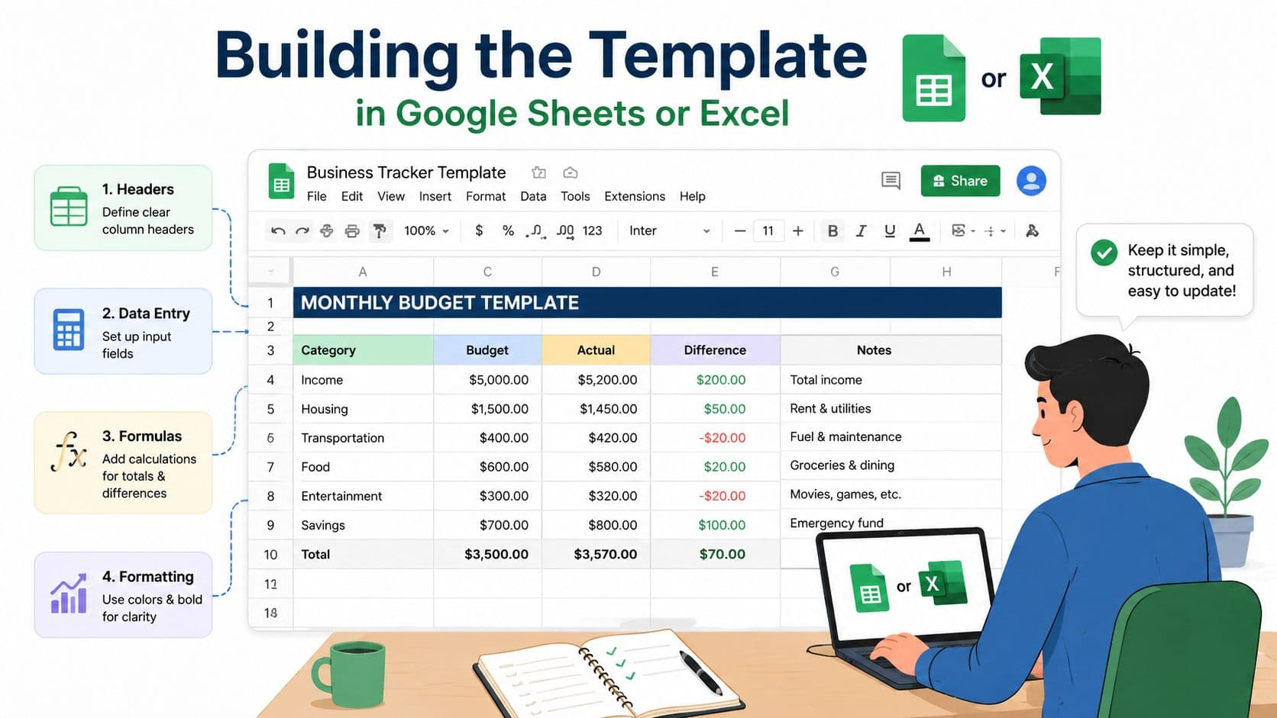Open the Tools menu
Image resolution: width=1277 pixels, height=718 pixels.
[x=575, y=196]
